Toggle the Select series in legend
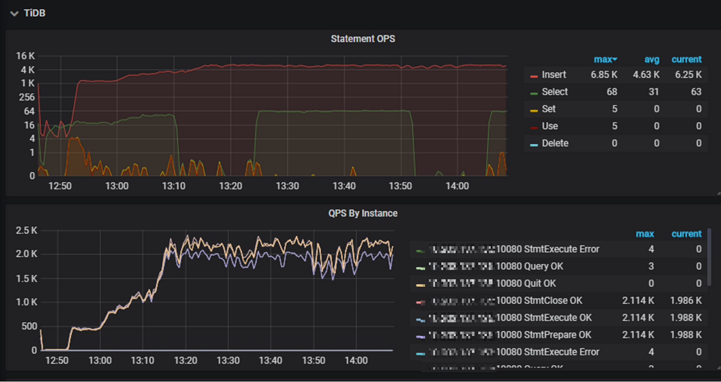 pyautogui.click(x=555, y=92)
